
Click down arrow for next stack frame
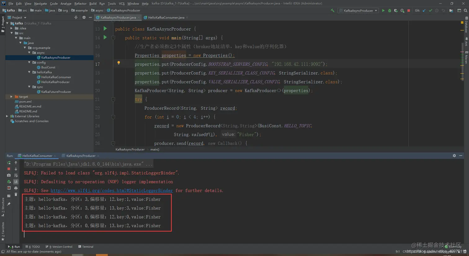click(x=16, y=169)
